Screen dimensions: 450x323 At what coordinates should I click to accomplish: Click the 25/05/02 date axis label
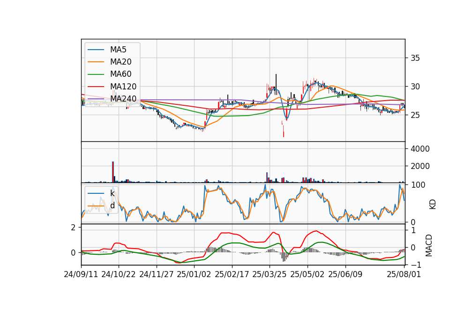click(x=307, y=275)
